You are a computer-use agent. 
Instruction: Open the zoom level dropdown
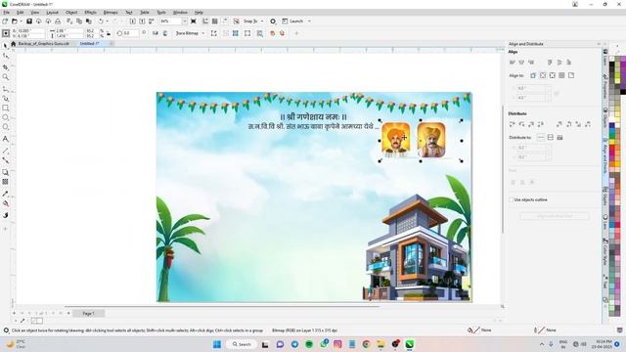(x=185, y=22)
